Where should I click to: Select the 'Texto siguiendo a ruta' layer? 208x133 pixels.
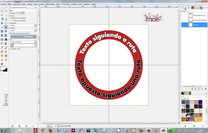(x=198, y=15)
